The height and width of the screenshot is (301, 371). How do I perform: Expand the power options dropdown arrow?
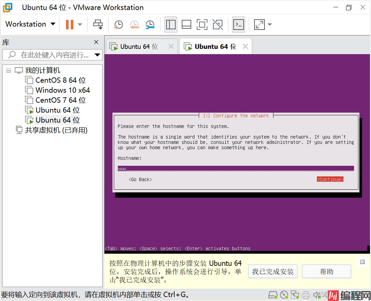(x=80, y=24)
